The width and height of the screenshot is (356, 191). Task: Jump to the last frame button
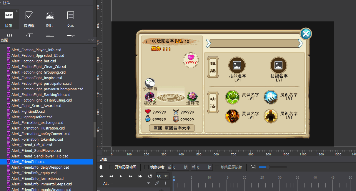[140, 176]
